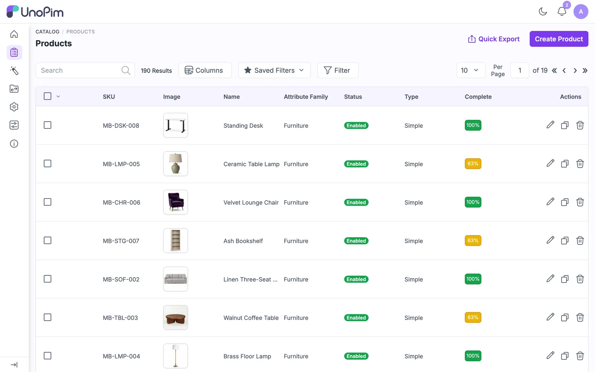This screenshot has height=372, width=595.
Task: Check the MB-TBL-003 row checkbox
Action: [x=48, y=317]
